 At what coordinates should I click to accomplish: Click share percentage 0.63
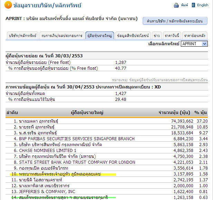pyautogui.click(x=203, y=198)
